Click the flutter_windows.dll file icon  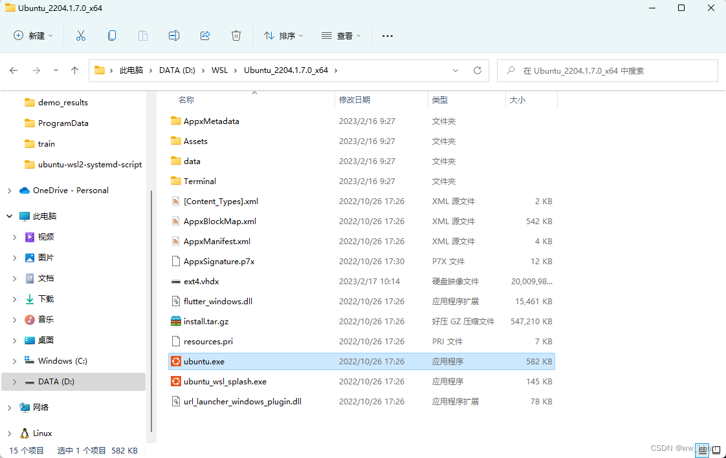coord(176,301)
